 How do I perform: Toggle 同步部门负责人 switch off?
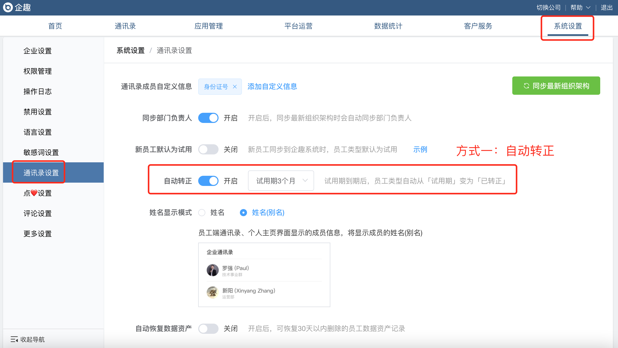[x=208, y=118]
